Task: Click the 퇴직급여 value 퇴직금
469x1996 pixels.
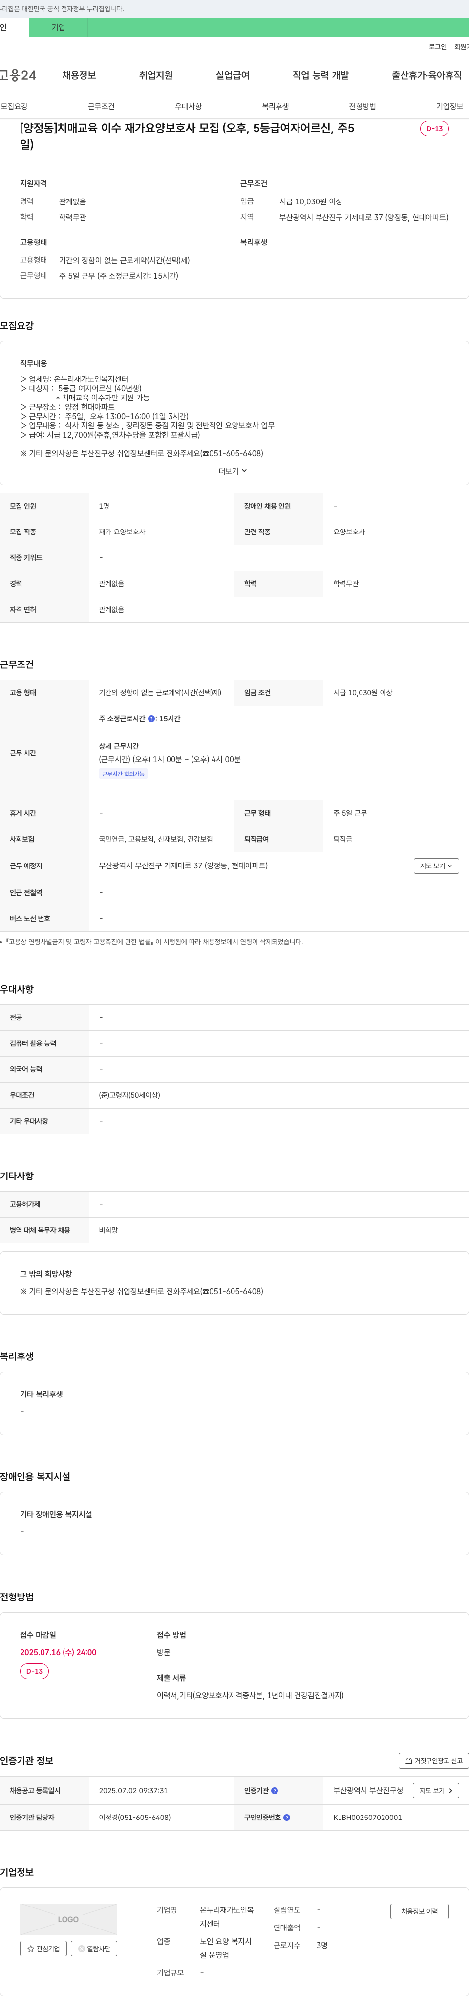Action: pyautogui.click(x=343, y=839)
